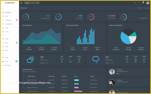Expand the Icons submenu arrow

coord(17,28)
